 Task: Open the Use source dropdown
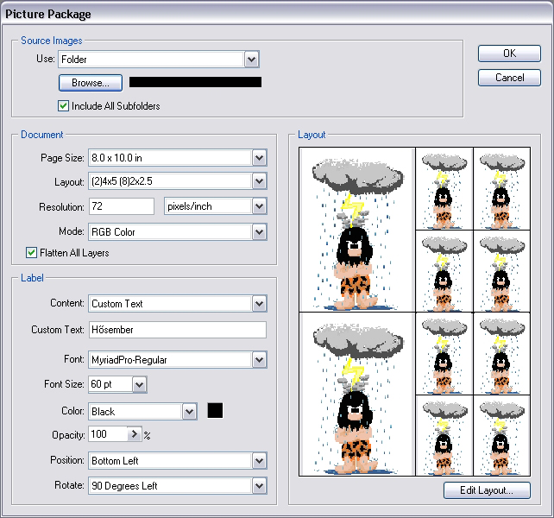pos(251,60)
